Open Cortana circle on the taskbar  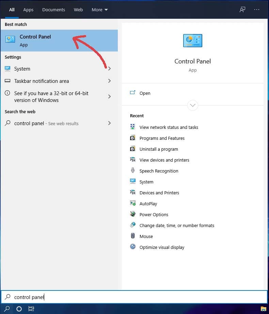pos(19,309)
